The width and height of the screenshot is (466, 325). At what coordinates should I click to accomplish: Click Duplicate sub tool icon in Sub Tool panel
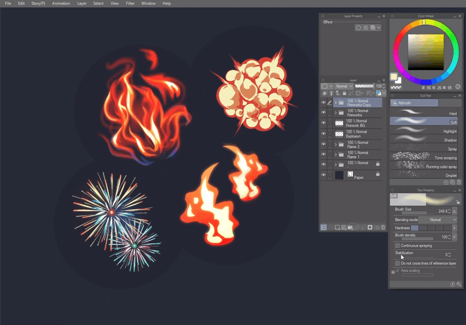click(x=452, y=182)
